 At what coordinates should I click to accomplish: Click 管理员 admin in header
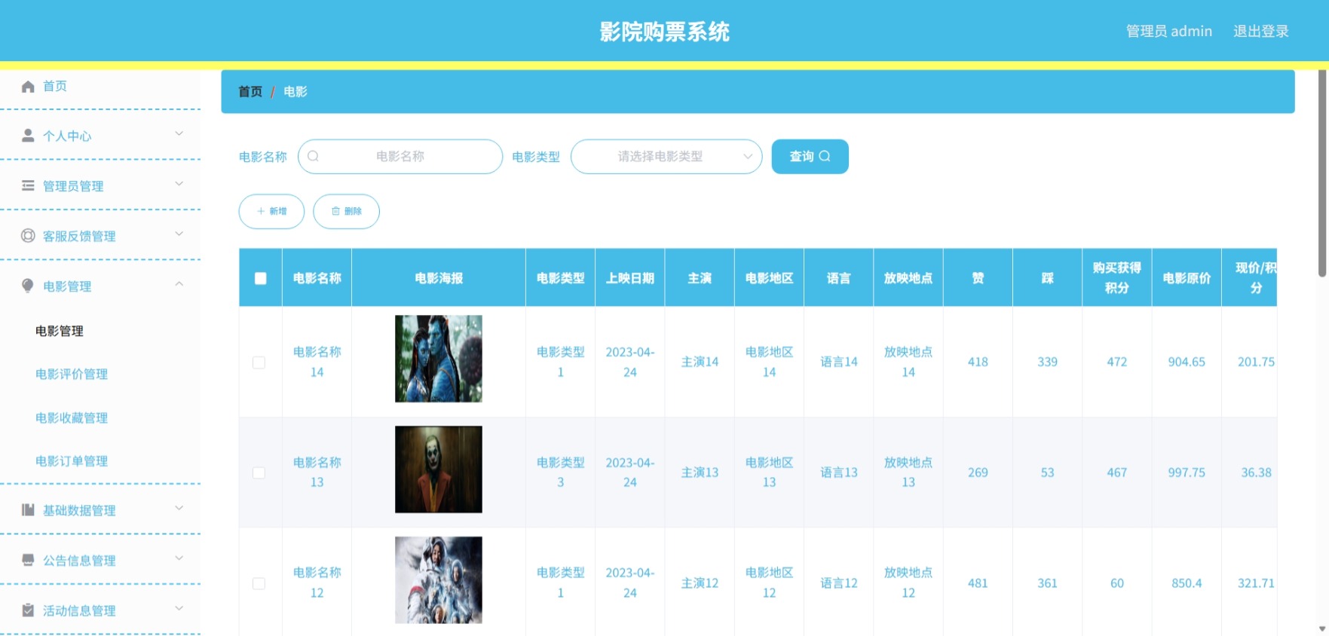[1169, 31]
